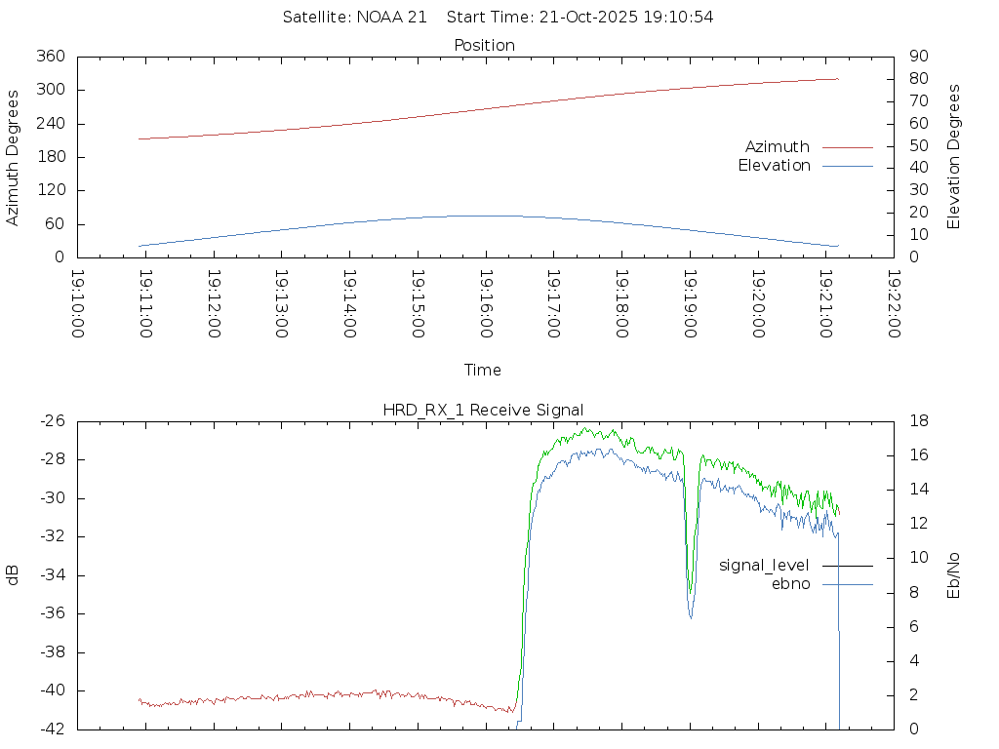
Task: Click the 19:21:00 time tick label
Action: 826,304
